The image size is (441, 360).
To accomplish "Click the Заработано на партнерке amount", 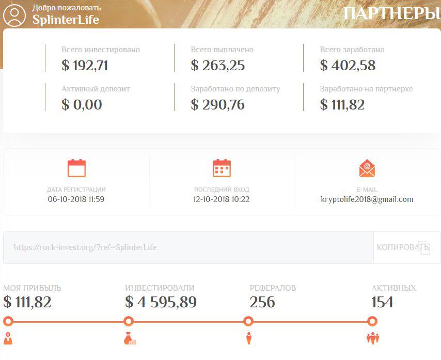I will click(342, 105).
